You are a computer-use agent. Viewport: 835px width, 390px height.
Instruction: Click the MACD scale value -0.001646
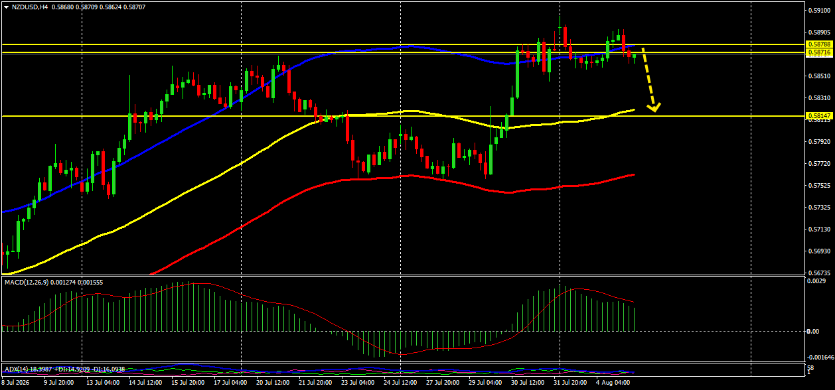coord(820,357)
